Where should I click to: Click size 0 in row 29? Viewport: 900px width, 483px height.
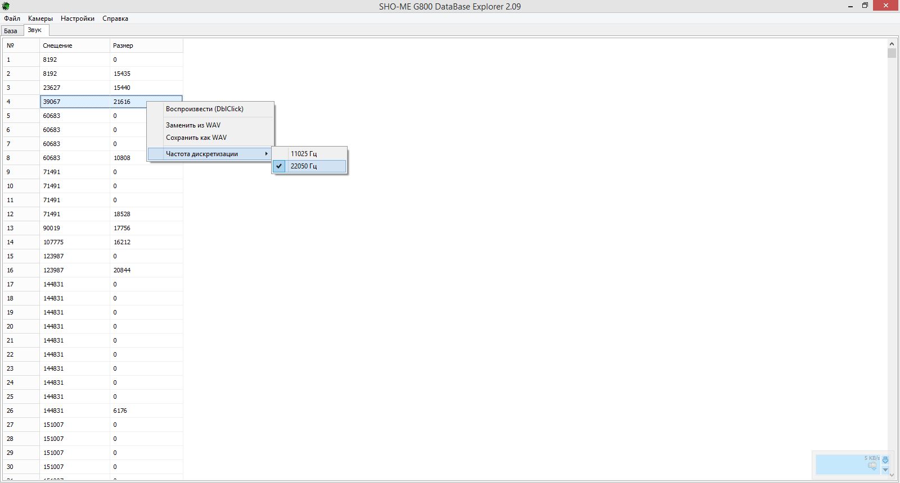pos(115,453)
